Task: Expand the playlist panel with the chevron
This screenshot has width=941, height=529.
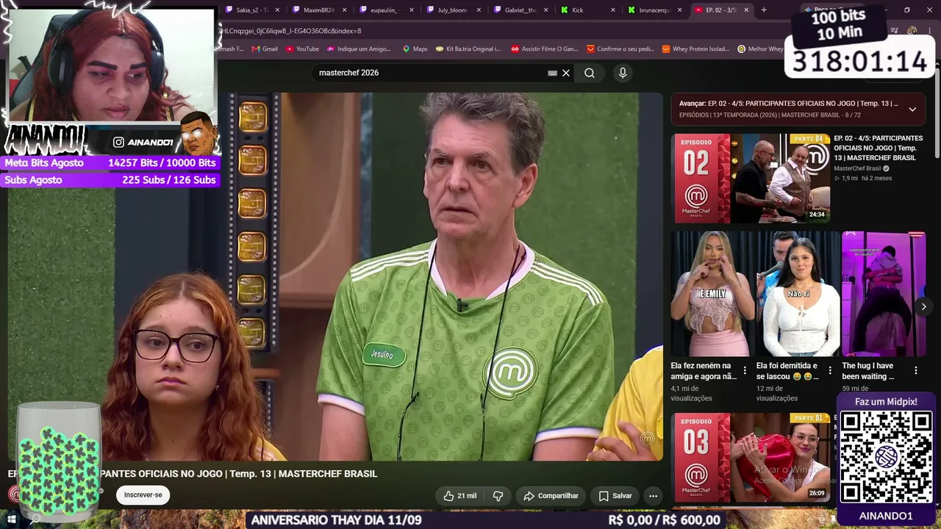Action: (912, 109)
